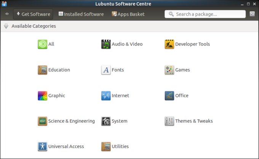The height and width of the screenshot is (159, 259).
Task: Select the Universal Access label
Action: pos(66,146)
